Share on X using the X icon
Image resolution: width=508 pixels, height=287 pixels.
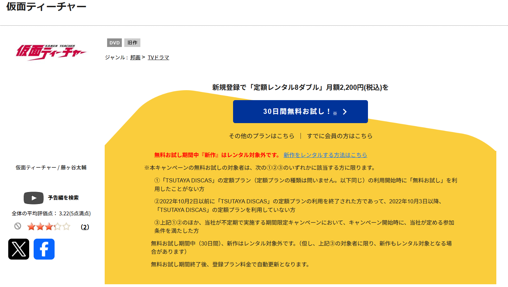19,249
